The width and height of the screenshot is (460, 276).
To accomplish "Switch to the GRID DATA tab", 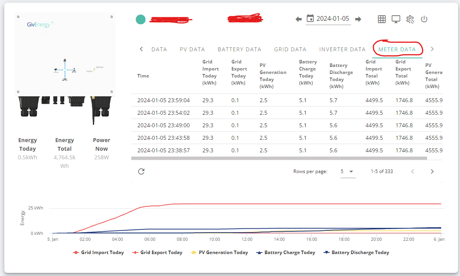I will tap(290, 49).
